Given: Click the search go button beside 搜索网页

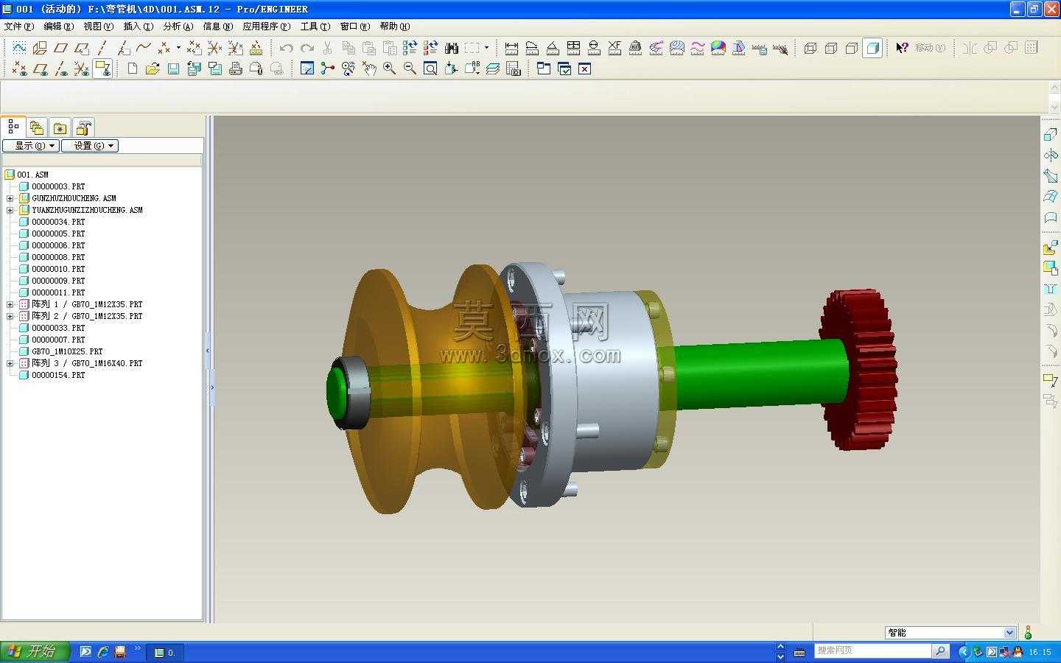Looking at the screenshot, I should [x=940, y=650].
